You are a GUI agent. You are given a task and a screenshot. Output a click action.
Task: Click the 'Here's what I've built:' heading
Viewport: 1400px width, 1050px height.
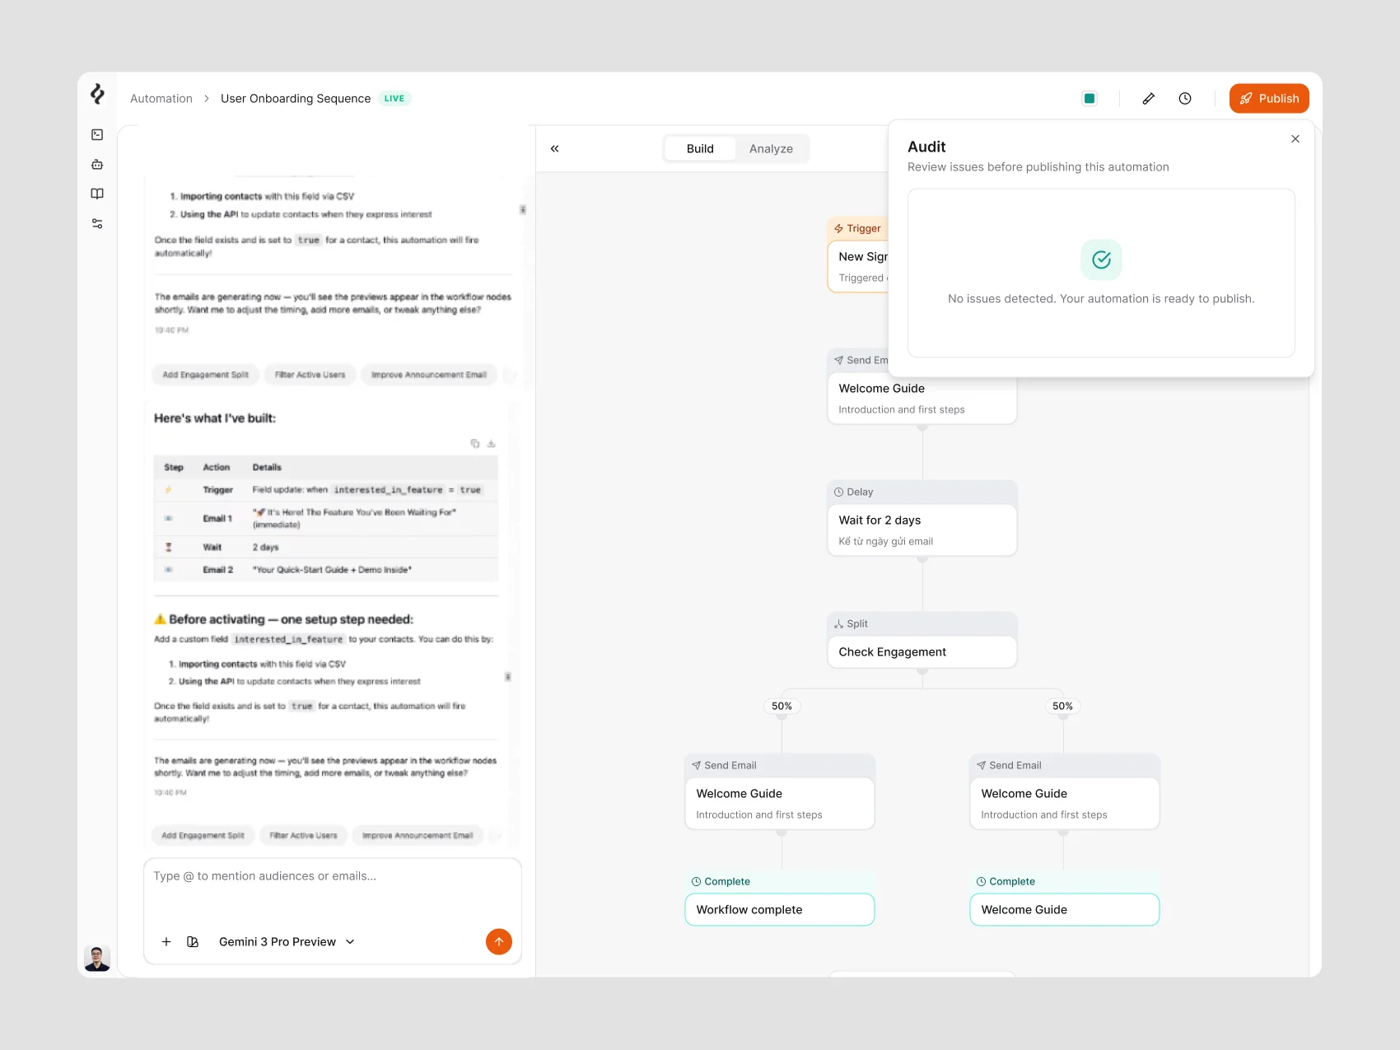[x=215, y=418]
